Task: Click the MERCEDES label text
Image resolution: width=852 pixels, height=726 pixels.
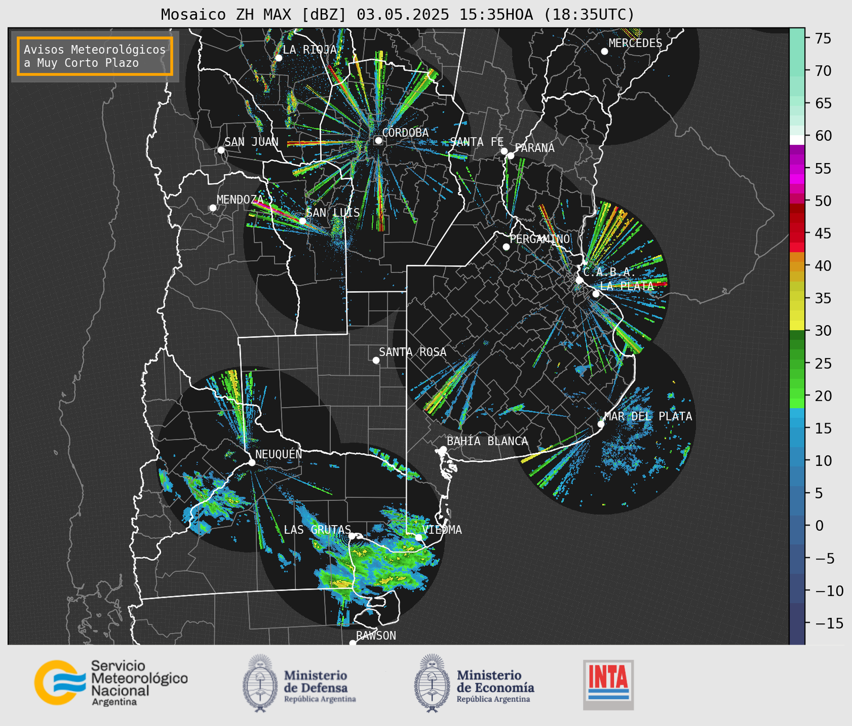Action: click(x=635, y=43)
